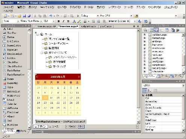
Task: Open the ツール(T) menu
Action: [x=129, y=7]
